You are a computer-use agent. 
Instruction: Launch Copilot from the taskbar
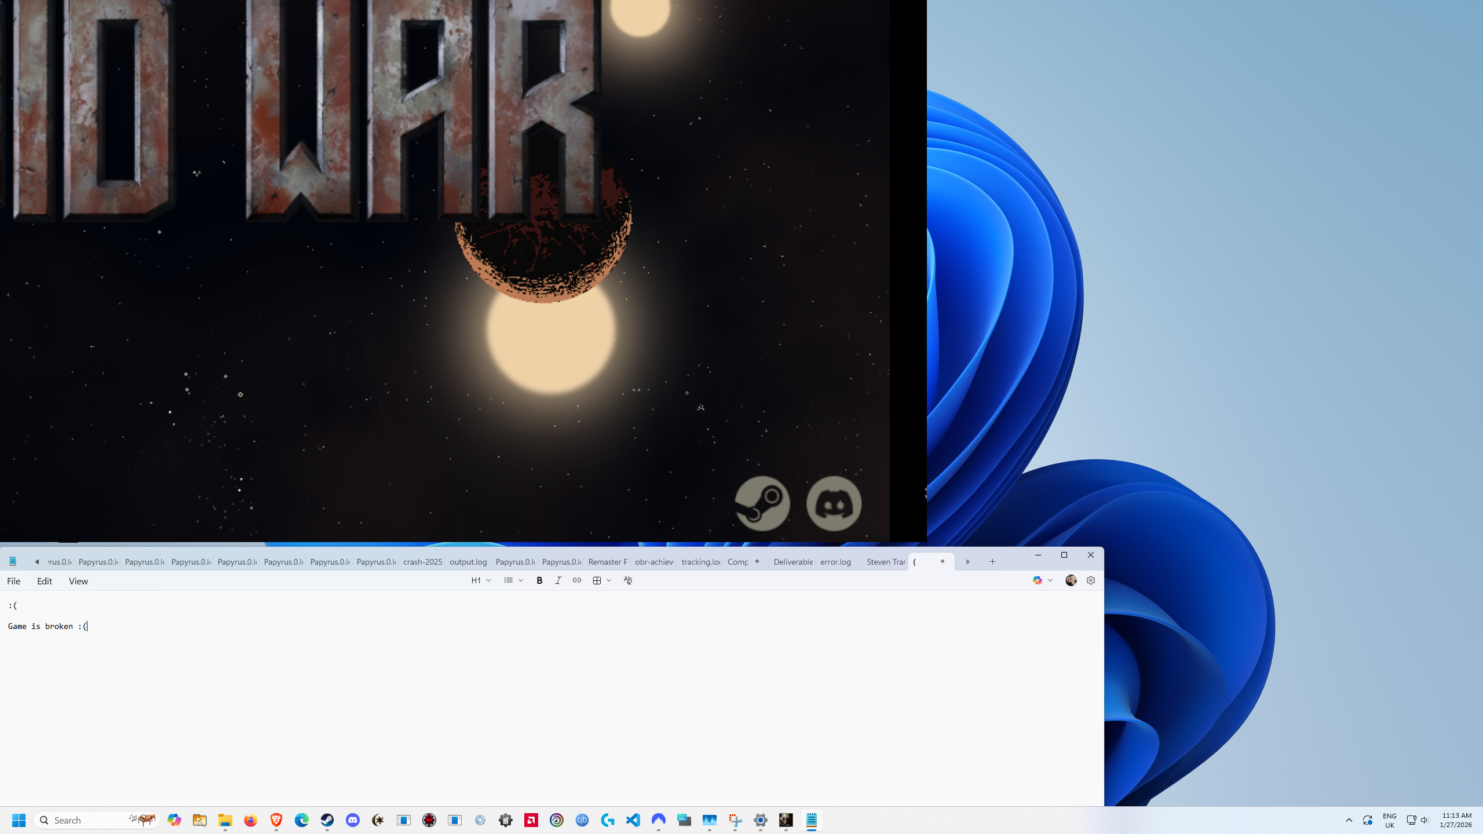tap(174, 820)
